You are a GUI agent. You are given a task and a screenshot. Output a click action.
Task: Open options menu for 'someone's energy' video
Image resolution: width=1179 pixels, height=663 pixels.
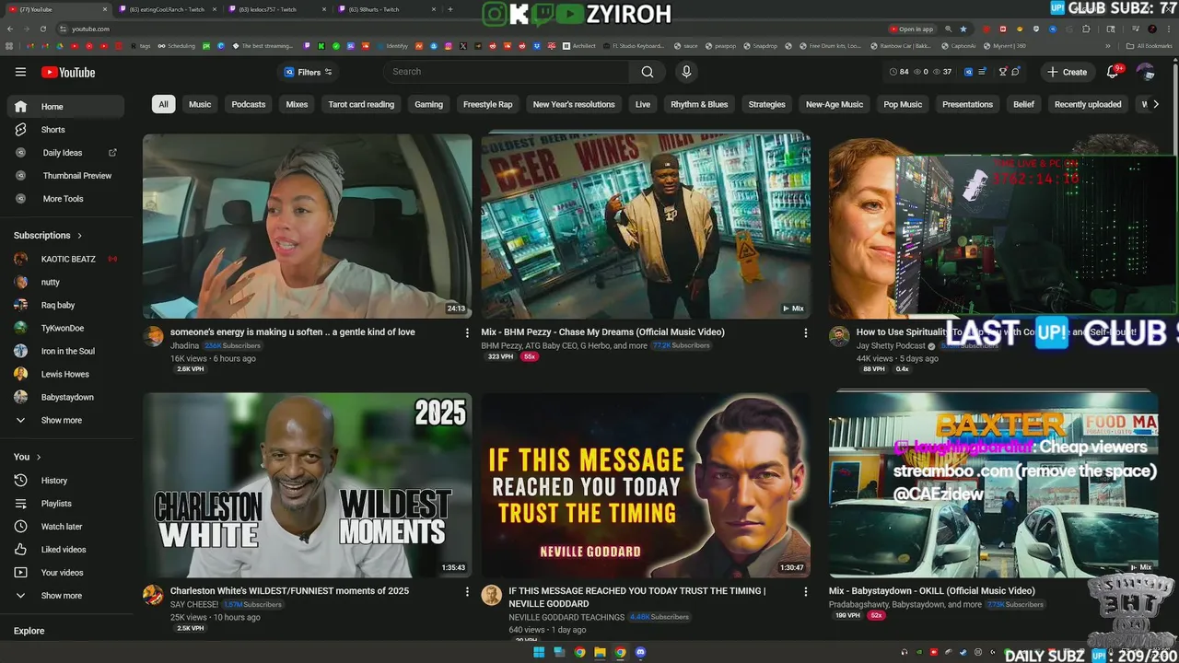coord(467,333)
